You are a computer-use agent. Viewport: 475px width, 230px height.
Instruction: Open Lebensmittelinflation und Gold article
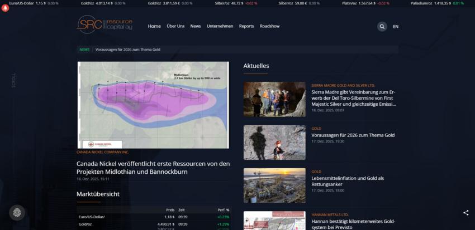click(348, 181)
